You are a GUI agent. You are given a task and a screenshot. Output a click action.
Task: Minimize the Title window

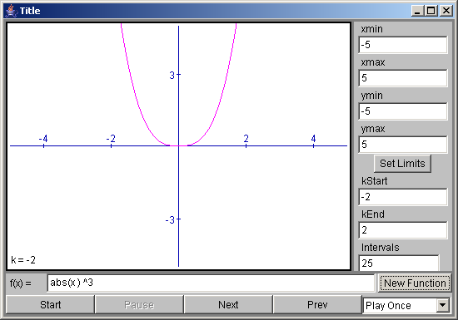[417, 11]
